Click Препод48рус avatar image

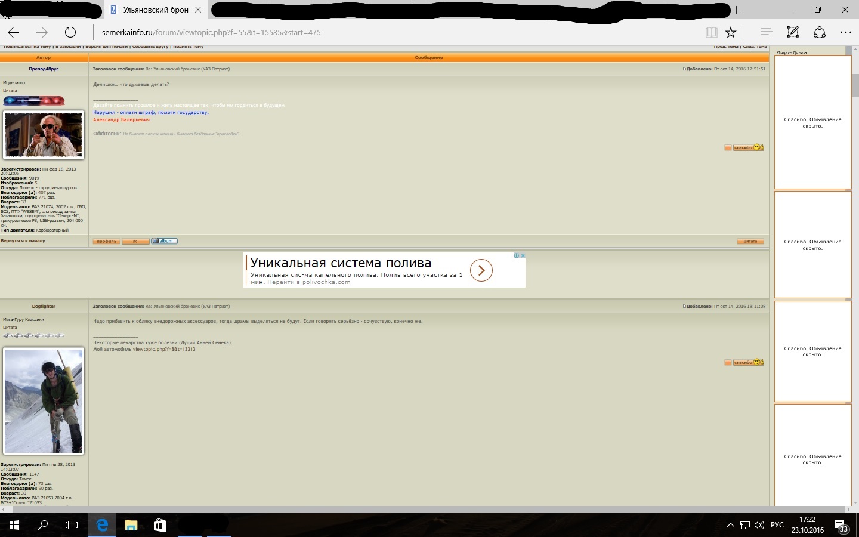click(x=44, y=135)
